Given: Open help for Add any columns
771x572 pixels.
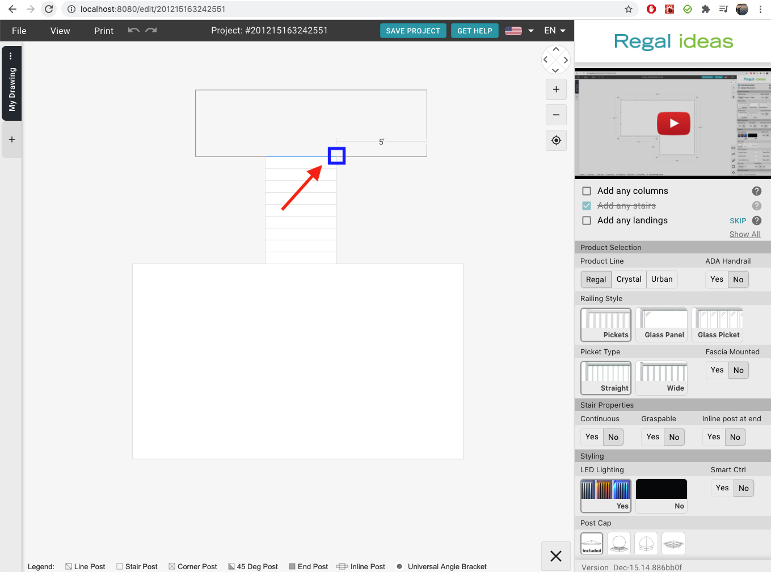Looking at the screenshot, I should 756,191.
